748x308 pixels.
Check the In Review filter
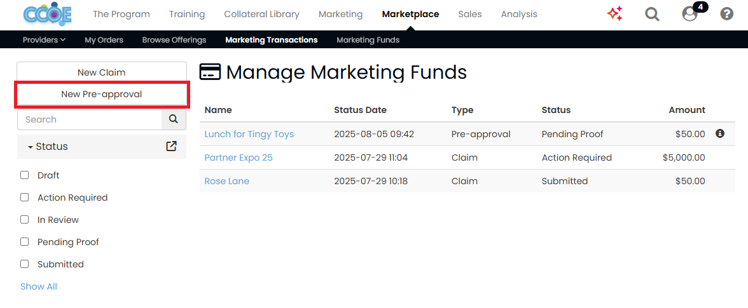(24, 220)
